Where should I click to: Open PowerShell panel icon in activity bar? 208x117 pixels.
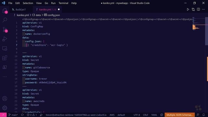coord(5,67)
